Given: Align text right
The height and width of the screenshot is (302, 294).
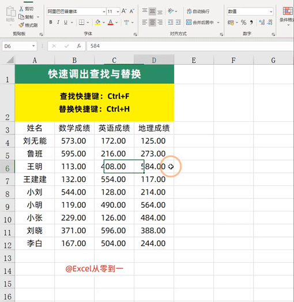Looking at the screenshot, I should coord(160,23).
